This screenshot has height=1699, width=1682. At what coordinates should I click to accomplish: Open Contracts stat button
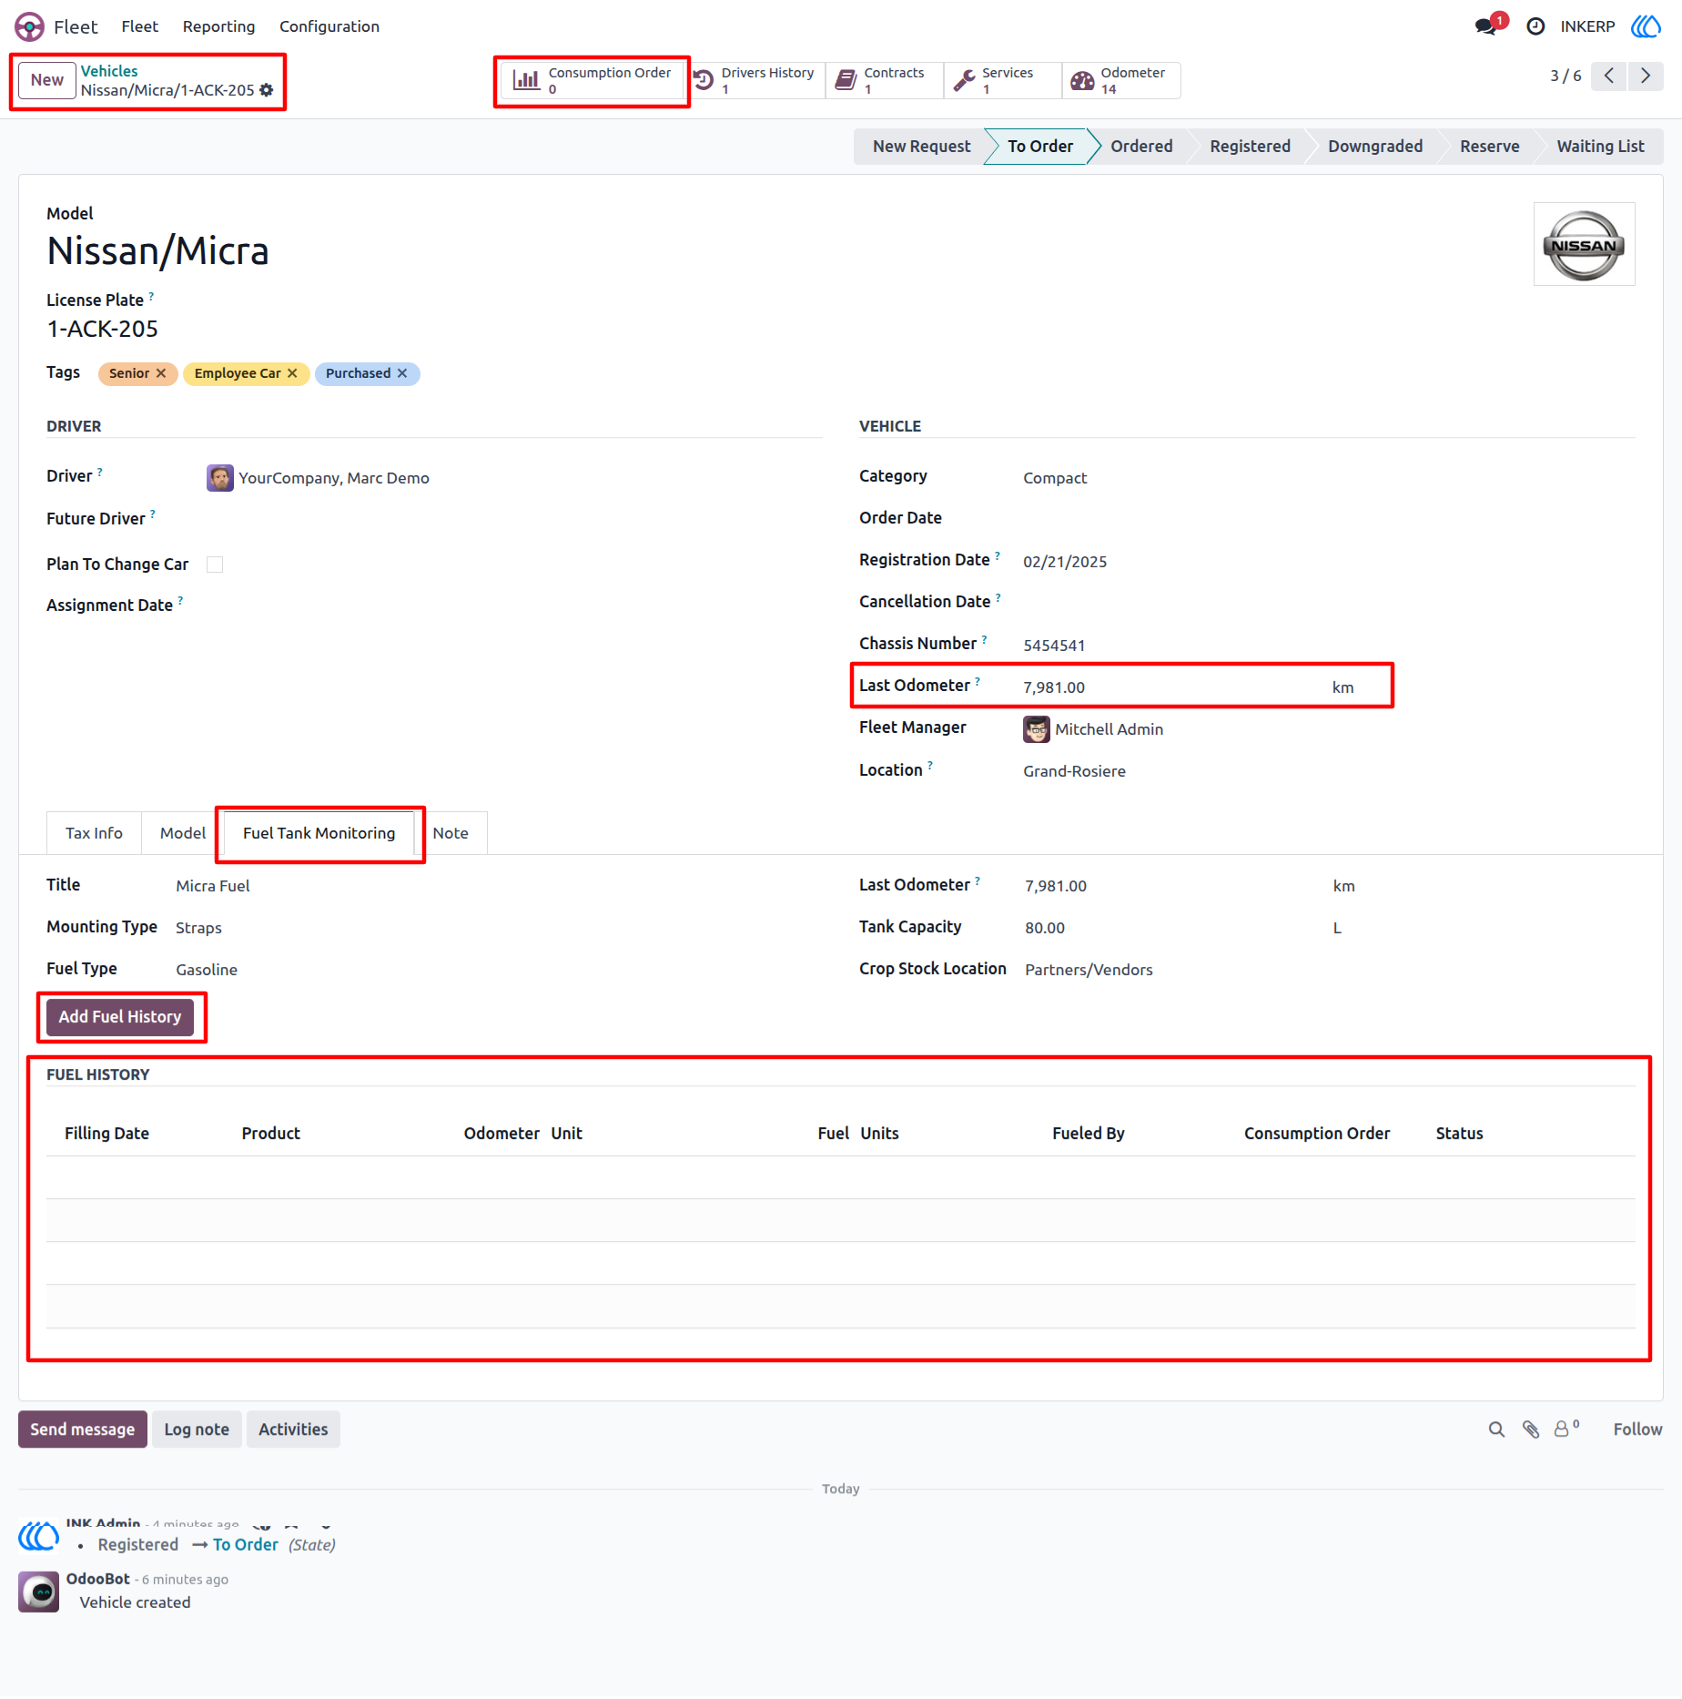click(885, 80)
